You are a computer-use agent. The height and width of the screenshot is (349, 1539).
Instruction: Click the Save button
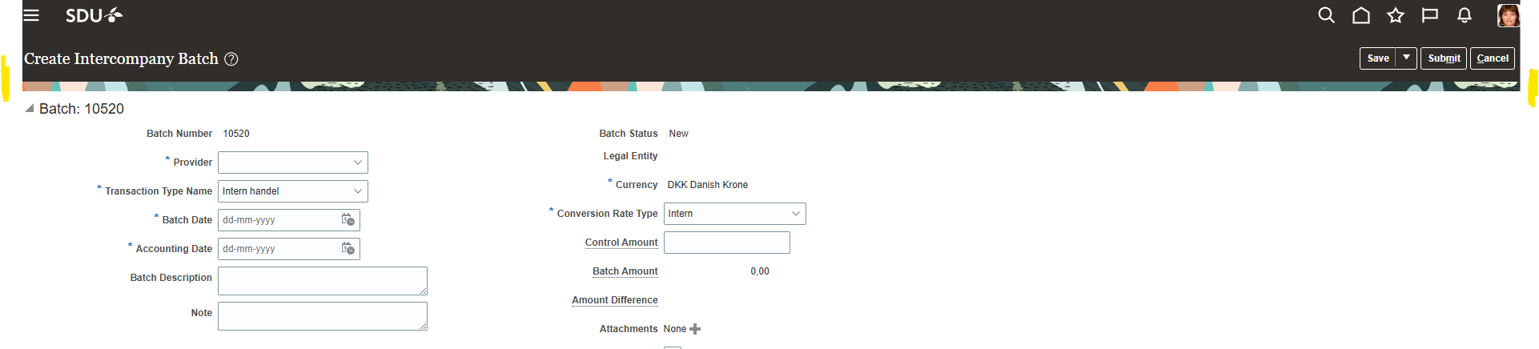(1378, 58)
